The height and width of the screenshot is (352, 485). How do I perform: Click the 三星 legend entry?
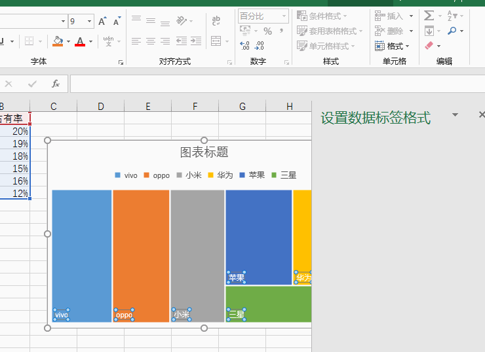click(284, 175)
